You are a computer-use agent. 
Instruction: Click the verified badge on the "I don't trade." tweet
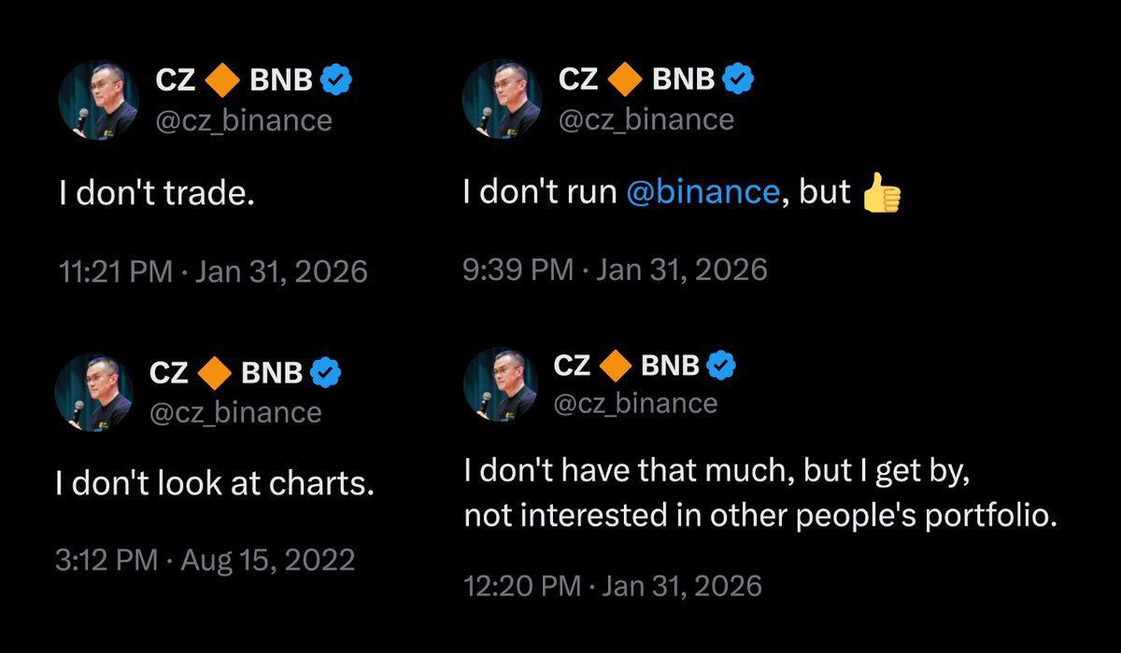point(336,81)
